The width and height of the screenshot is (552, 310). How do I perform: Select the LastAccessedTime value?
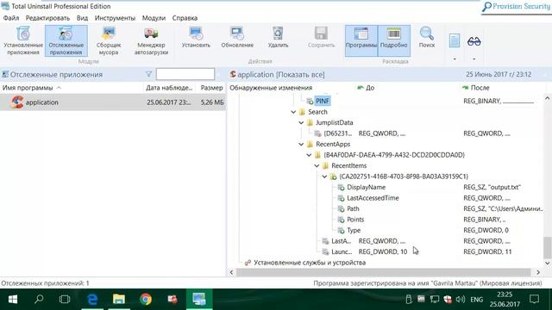[x=373, y=198]
